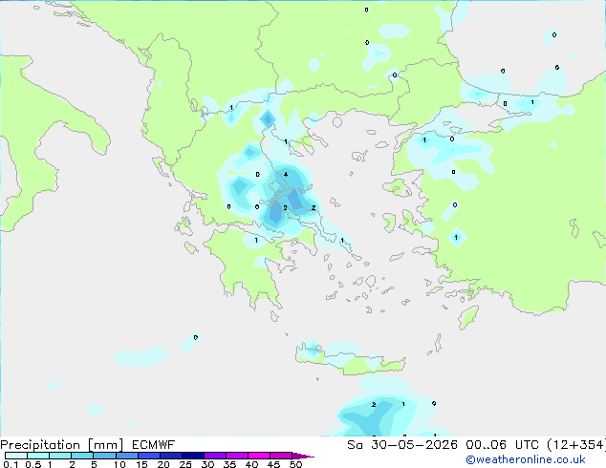This screenshot has height=468, width=606.
Task: Click the '20' legend scale label
Action: 163,464
